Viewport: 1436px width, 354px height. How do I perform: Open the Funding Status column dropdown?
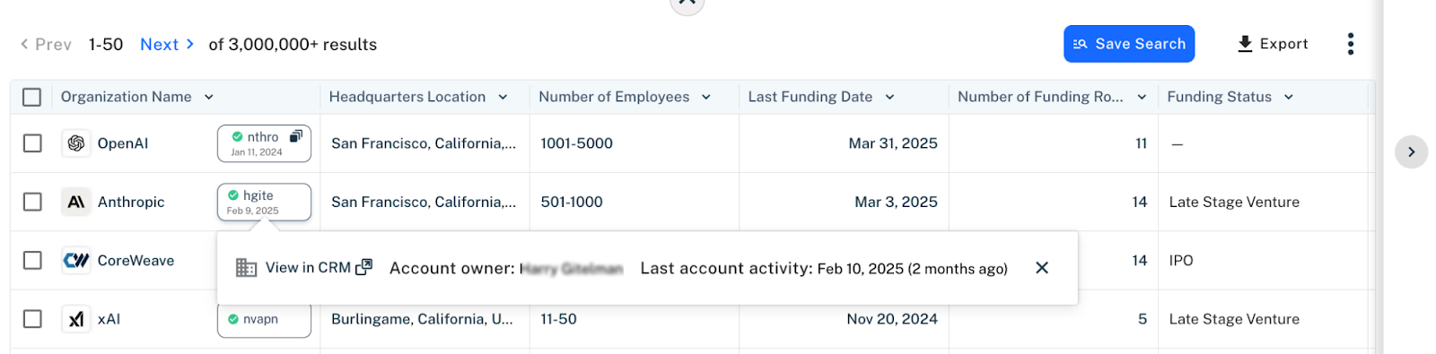click(1289, 97)
